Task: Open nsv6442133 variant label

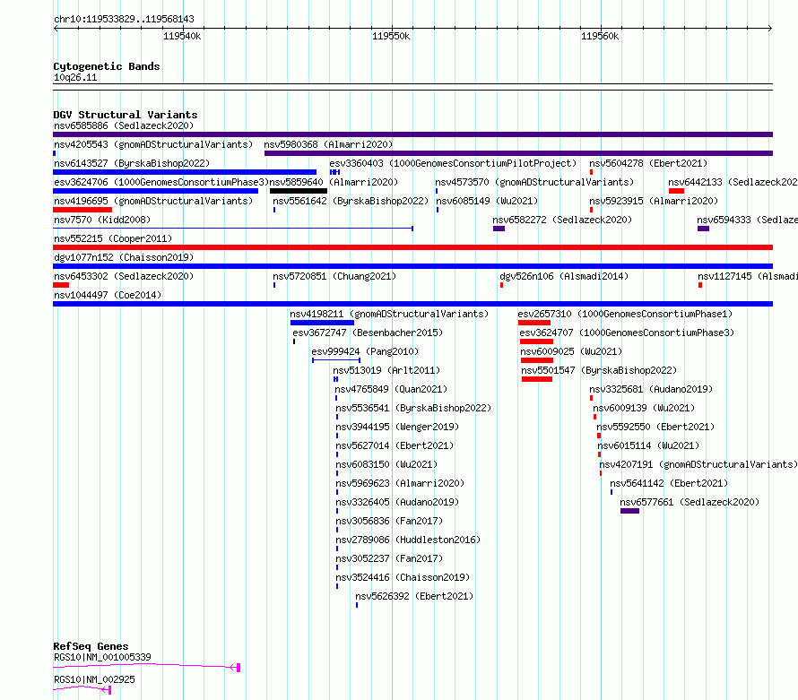Action: [x=733, y=182]
